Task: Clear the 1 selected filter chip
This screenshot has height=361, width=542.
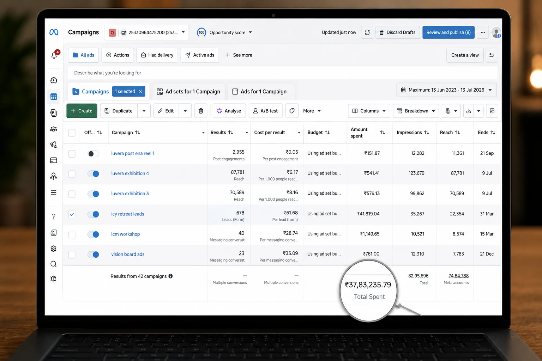Action: tap(140, 91)
